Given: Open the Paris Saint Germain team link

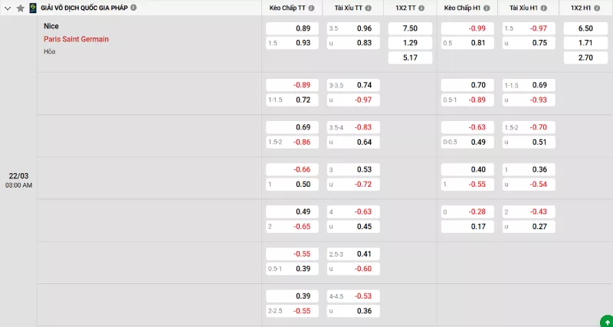Looking at the screenshot, I should [76, 38].
